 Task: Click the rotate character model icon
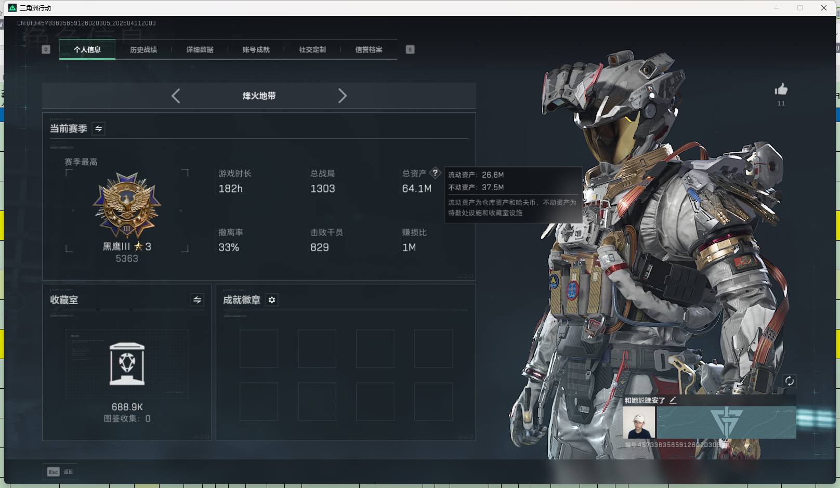coord(789,381)
